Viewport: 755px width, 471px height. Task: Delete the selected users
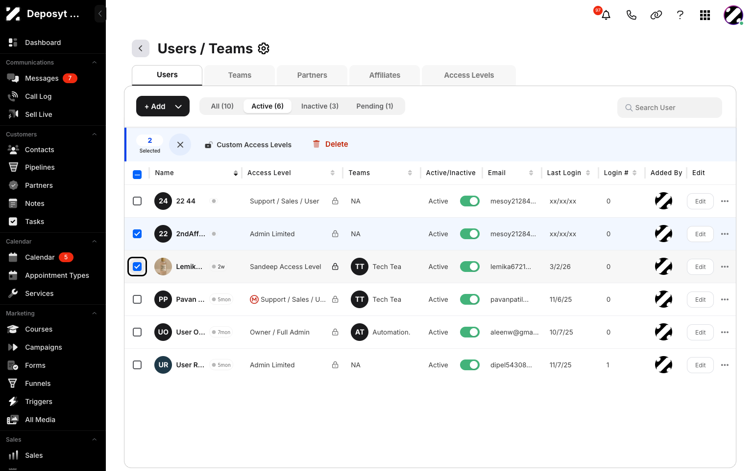click(x=331, y=144)
